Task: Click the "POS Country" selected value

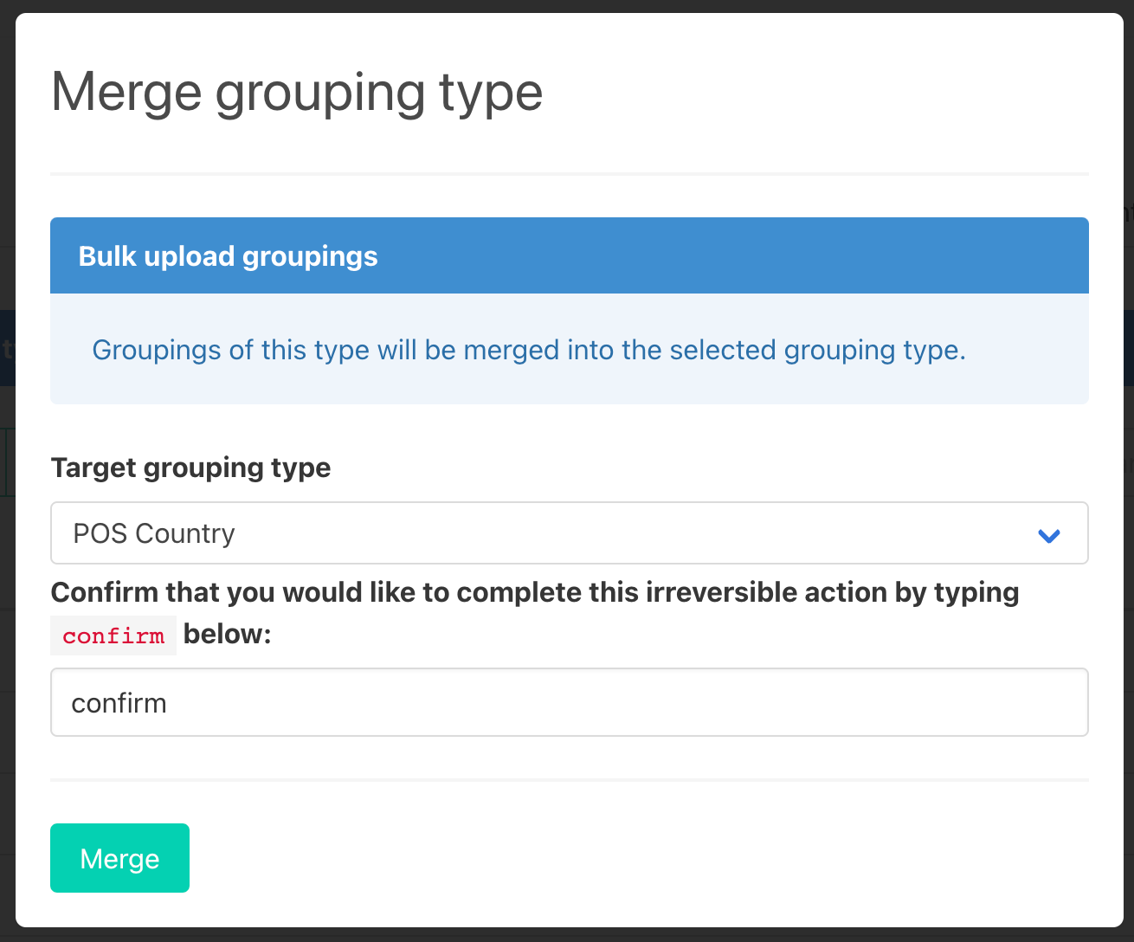Action: pyautogui.click(x=154, y=533)
